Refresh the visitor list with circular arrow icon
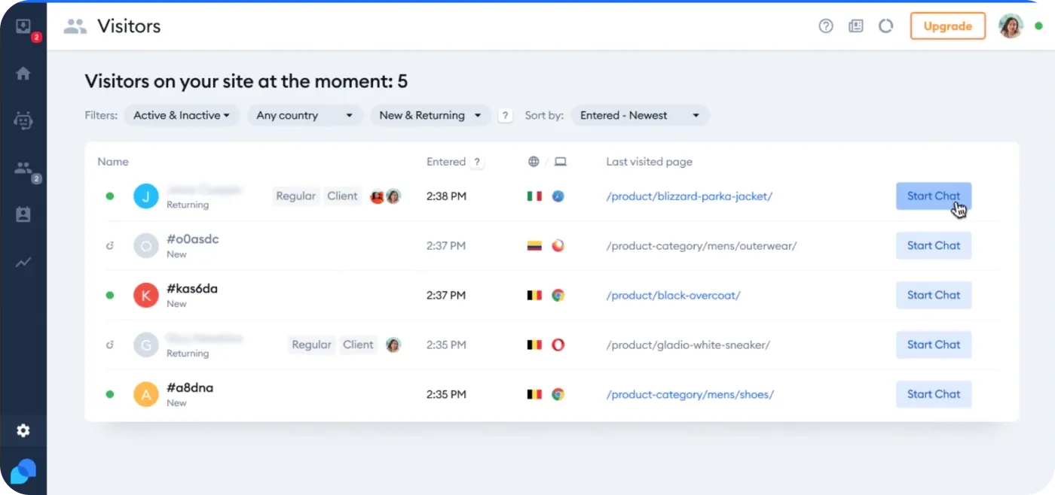 tap(885, 26)
